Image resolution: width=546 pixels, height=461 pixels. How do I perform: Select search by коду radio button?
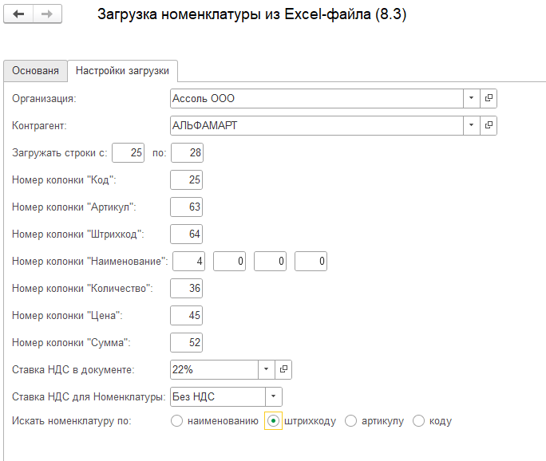point(418,421)
